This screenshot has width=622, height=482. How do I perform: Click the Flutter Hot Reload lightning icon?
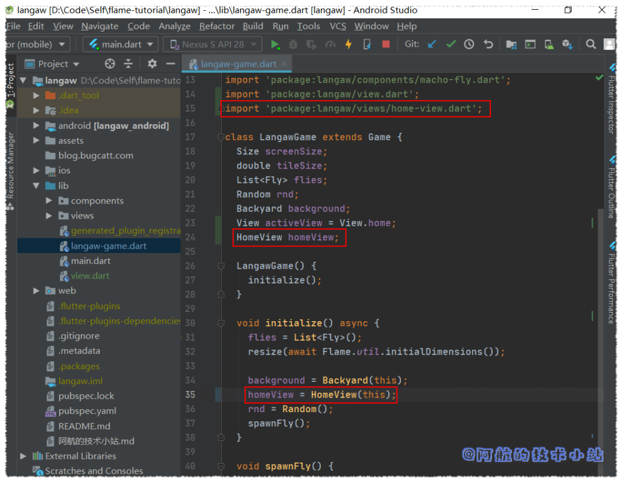point(349,44)
